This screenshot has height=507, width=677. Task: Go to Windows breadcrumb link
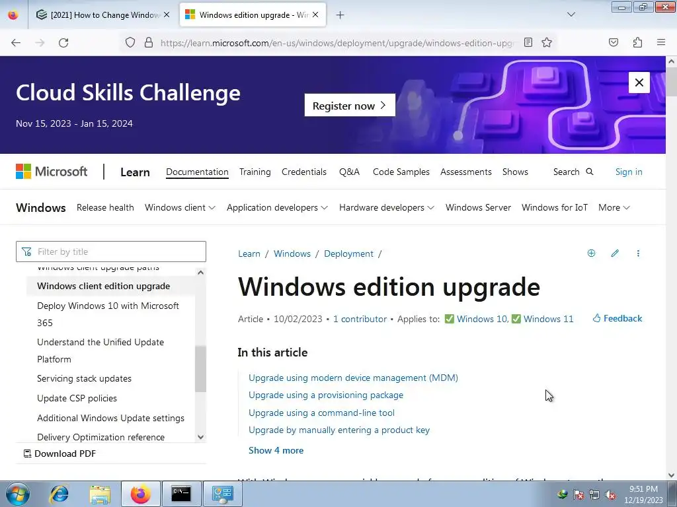point(292,253)
